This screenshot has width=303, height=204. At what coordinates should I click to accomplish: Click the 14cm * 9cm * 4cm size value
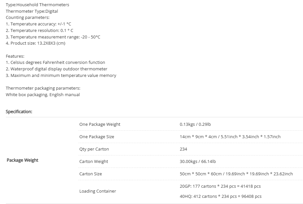pyautogui.click(x=230, y=137)
